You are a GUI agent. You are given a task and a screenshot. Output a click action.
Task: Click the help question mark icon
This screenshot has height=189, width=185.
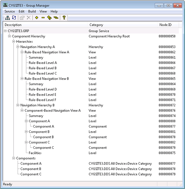pyautogui.click(x=64, y=18)
